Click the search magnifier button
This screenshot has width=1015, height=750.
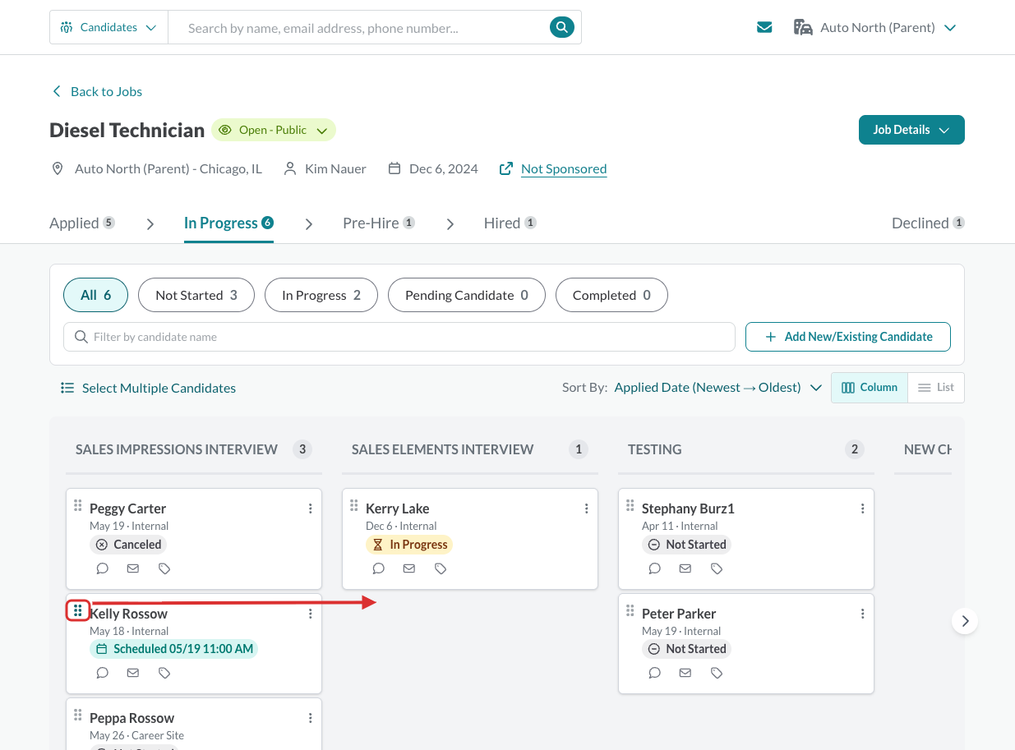(561, 27)
